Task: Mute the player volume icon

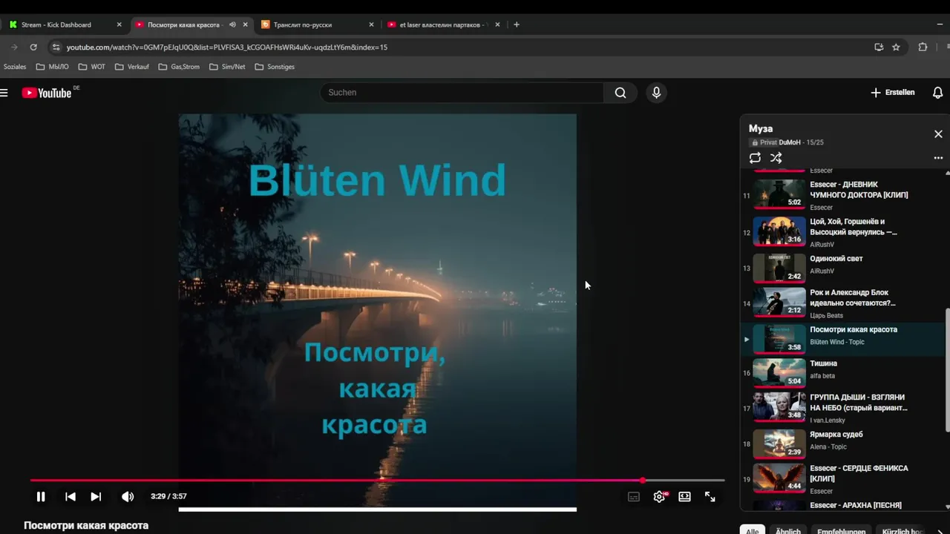Action: (x=128, y=497)
